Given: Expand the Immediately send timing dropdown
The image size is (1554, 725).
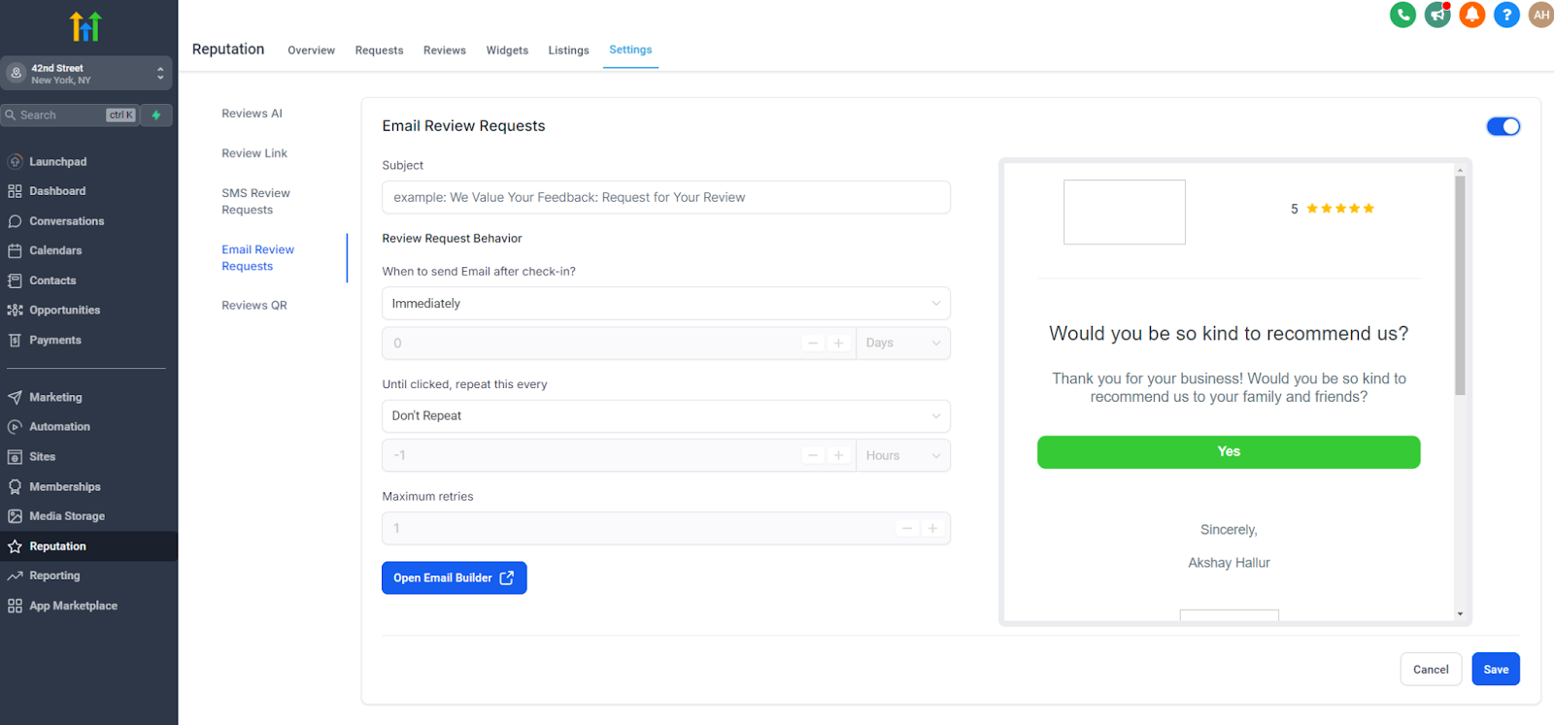Looking at the screenshot, I should point(665,304).
